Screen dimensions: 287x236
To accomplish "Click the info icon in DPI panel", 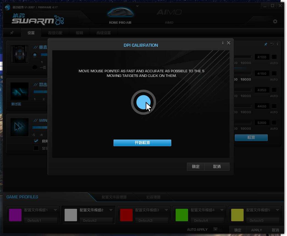I will pos(277,44).
